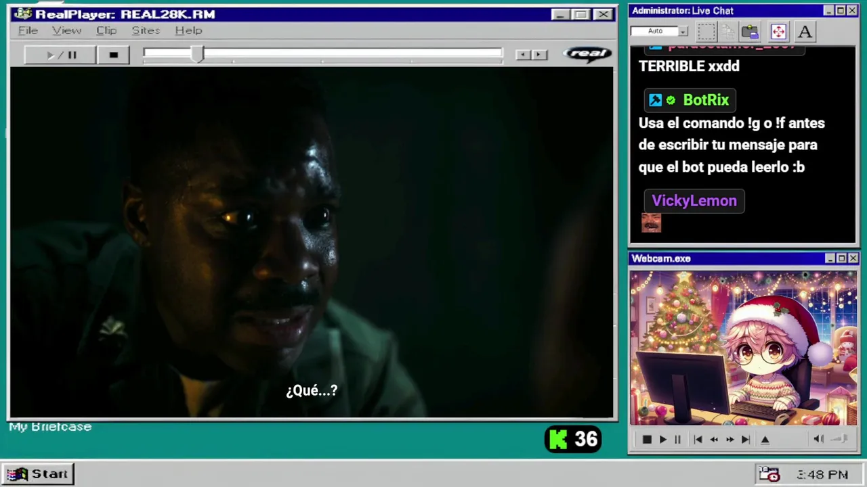867x487 pixels.
Task: Adjust the Webcam.exe volume slider
Action: [839, 439]
